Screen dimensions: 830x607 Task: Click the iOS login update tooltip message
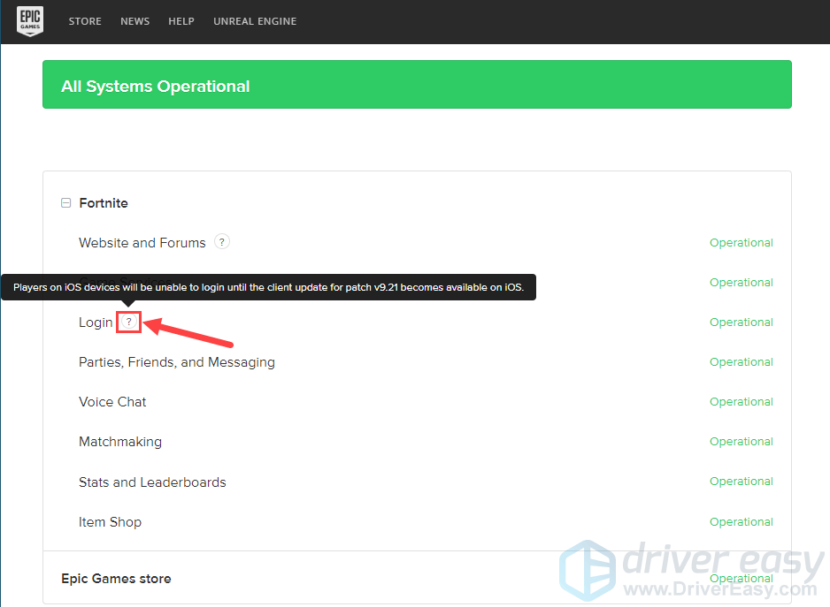[268, 287]
